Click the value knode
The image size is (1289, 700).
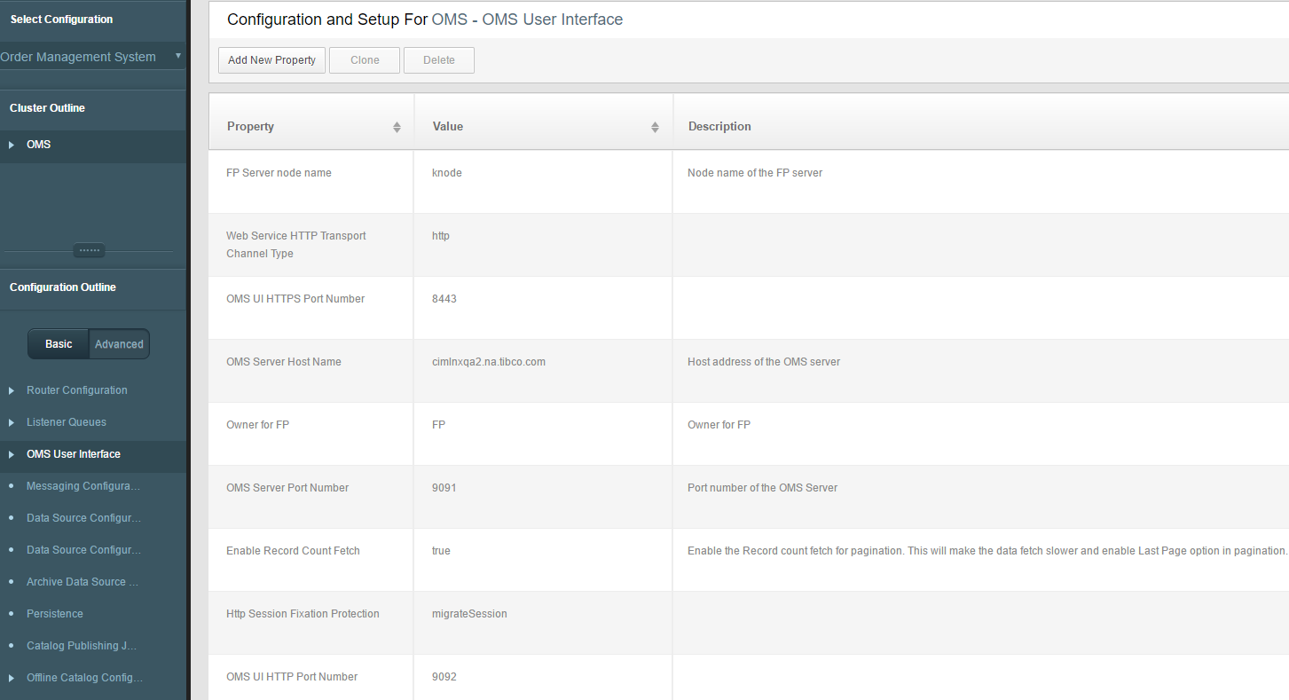tap(447, 173)
